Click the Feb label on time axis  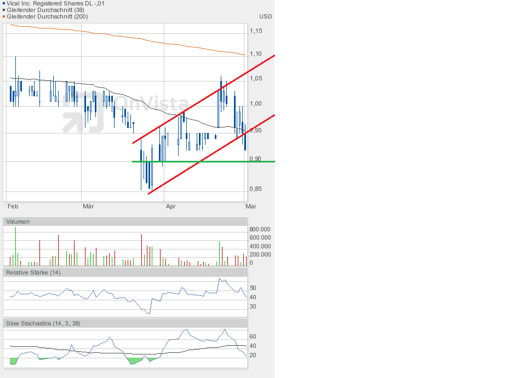(13, 206)
